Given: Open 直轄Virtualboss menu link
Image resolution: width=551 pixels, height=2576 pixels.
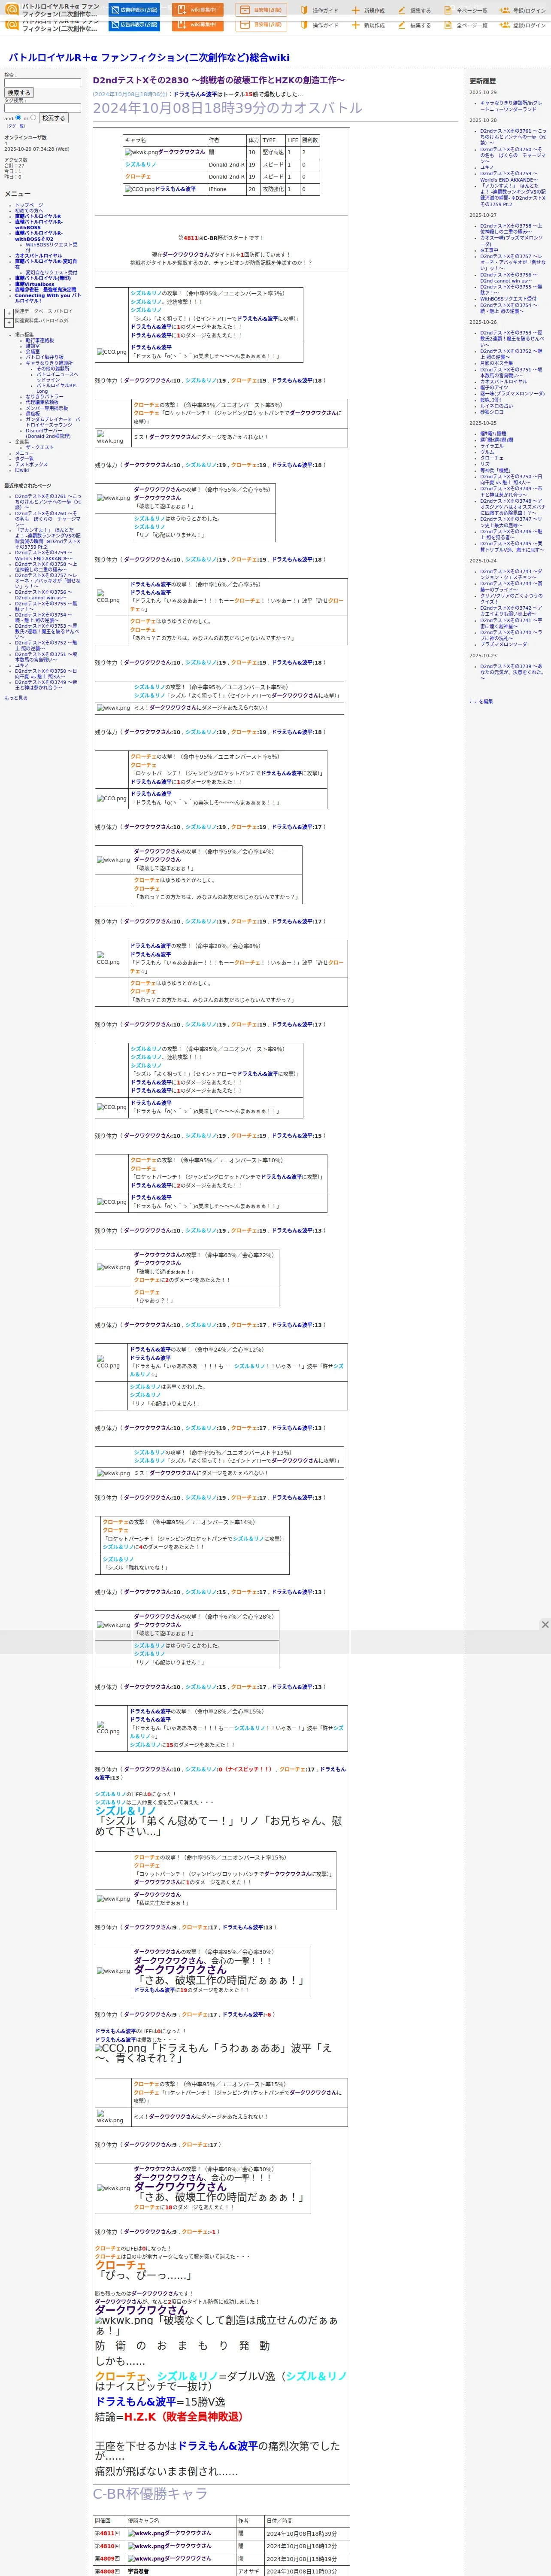Looking at the screenshot, I should (x=35, y=284).
